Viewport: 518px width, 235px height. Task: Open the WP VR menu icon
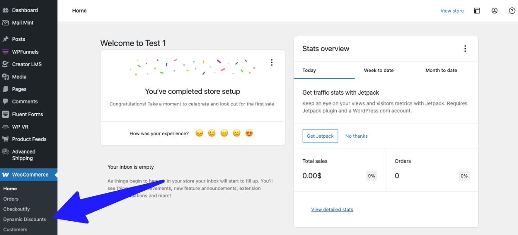point(6,127)
